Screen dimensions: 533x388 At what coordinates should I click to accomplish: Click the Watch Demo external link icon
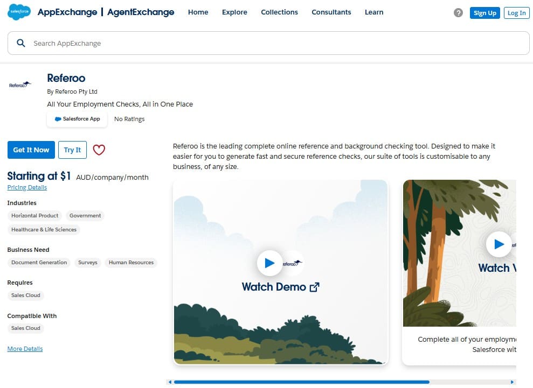click(x=314, y=287)
